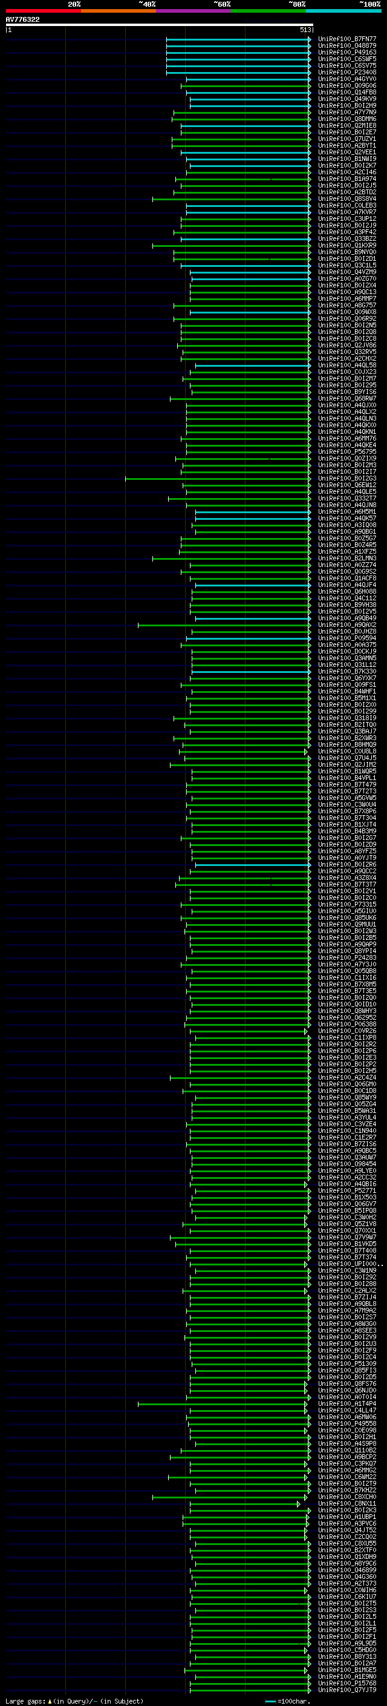Image resolution: width=387 pixels, height=1706 pixels.
Task: Select the UniRef100_Q3BAJ7 label
Action: point(347,731)
